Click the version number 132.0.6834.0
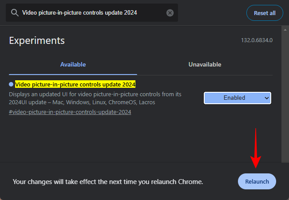The width and height of the screenshot is (289, 200). 257,40
